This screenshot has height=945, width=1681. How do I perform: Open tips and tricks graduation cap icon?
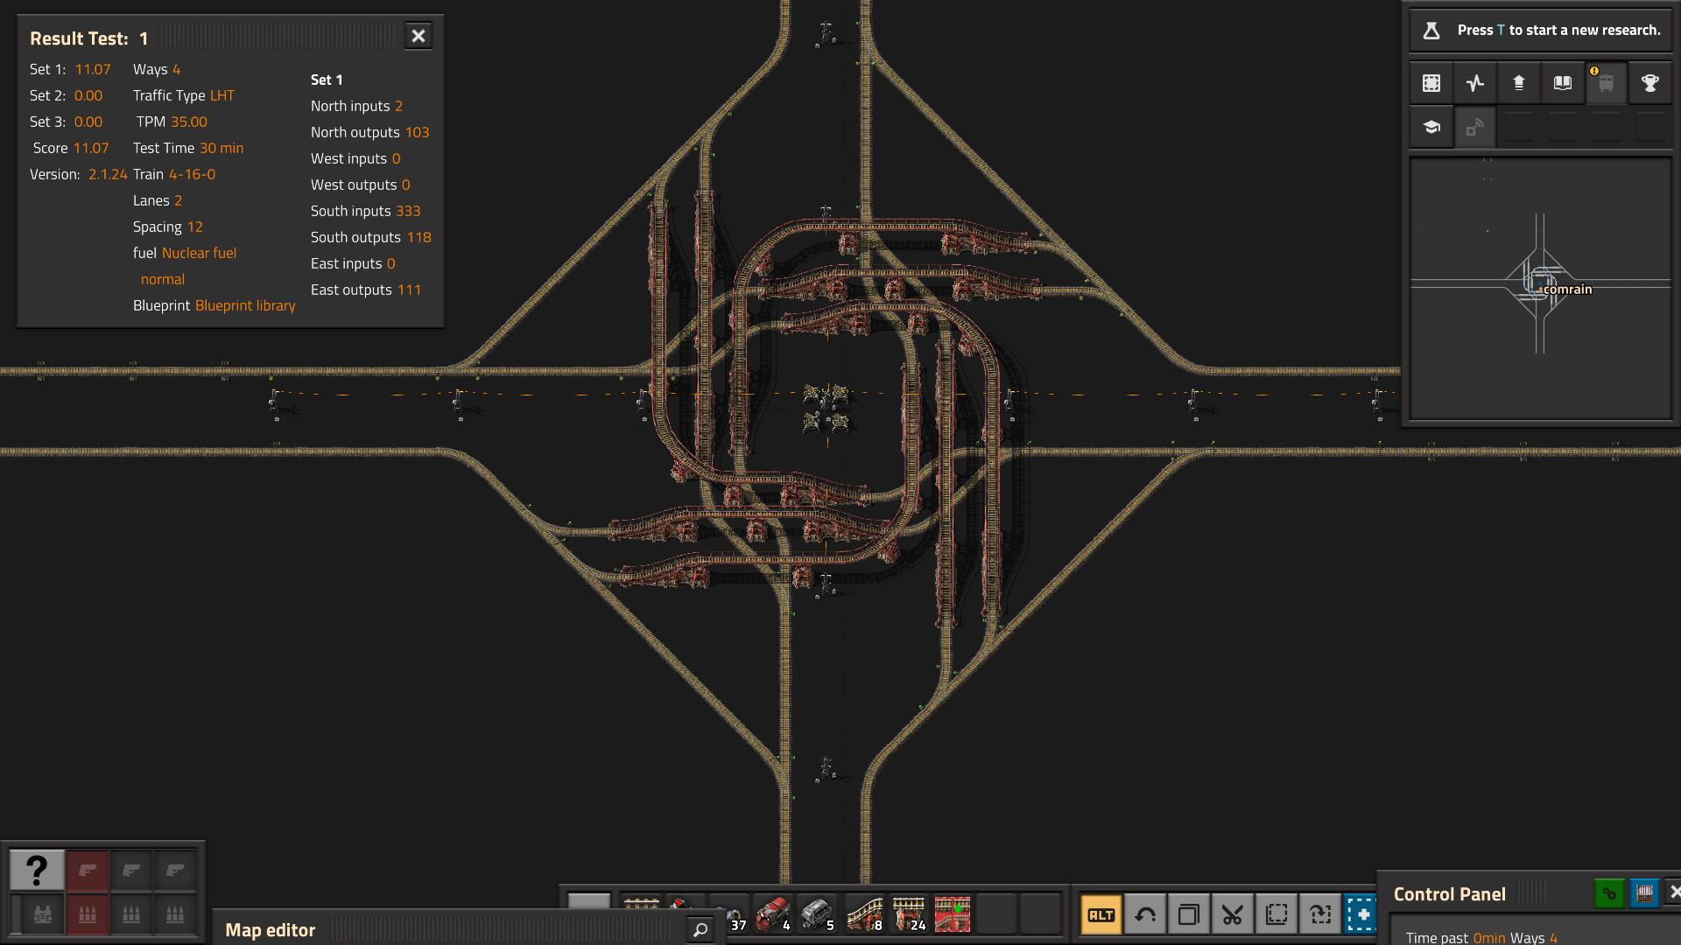1431,127
